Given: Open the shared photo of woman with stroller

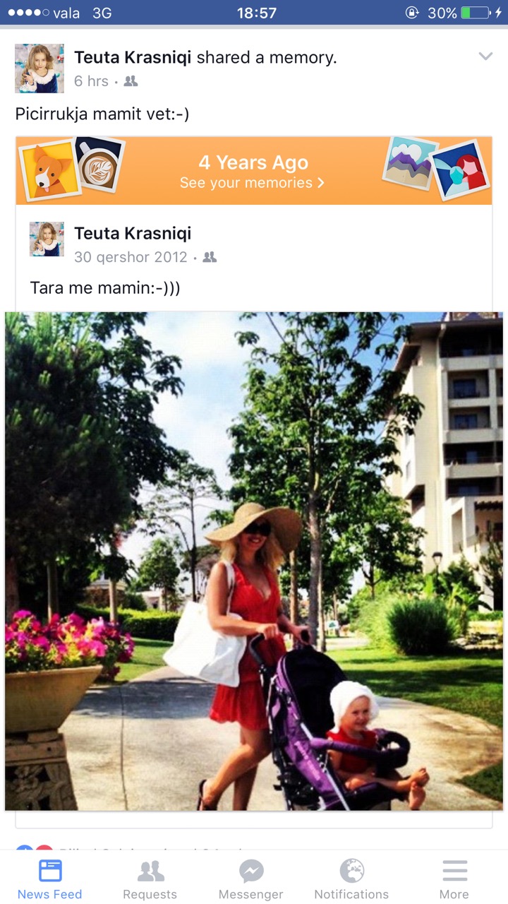Looking at the screenshot, I should click(x=254, y=561).
